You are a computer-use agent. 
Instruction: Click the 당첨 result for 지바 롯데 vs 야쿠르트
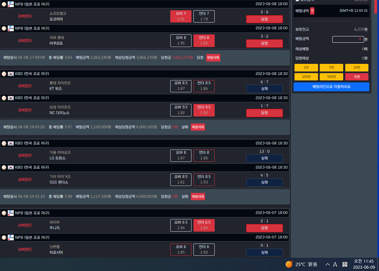point(264,43)
